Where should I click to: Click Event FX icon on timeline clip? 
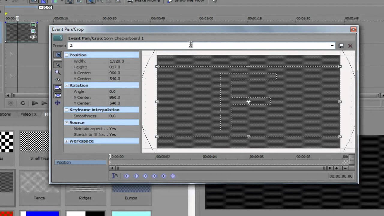point(33,37)
